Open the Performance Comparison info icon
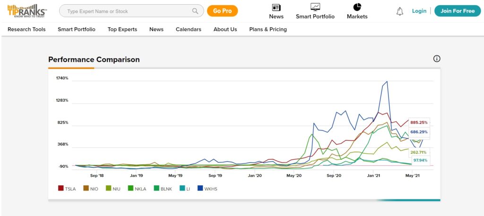This screenshot has height=216, width=484. tap(437, 59)
